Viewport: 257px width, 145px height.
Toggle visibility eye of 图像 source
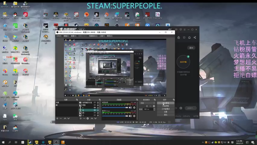click(95, 105)
